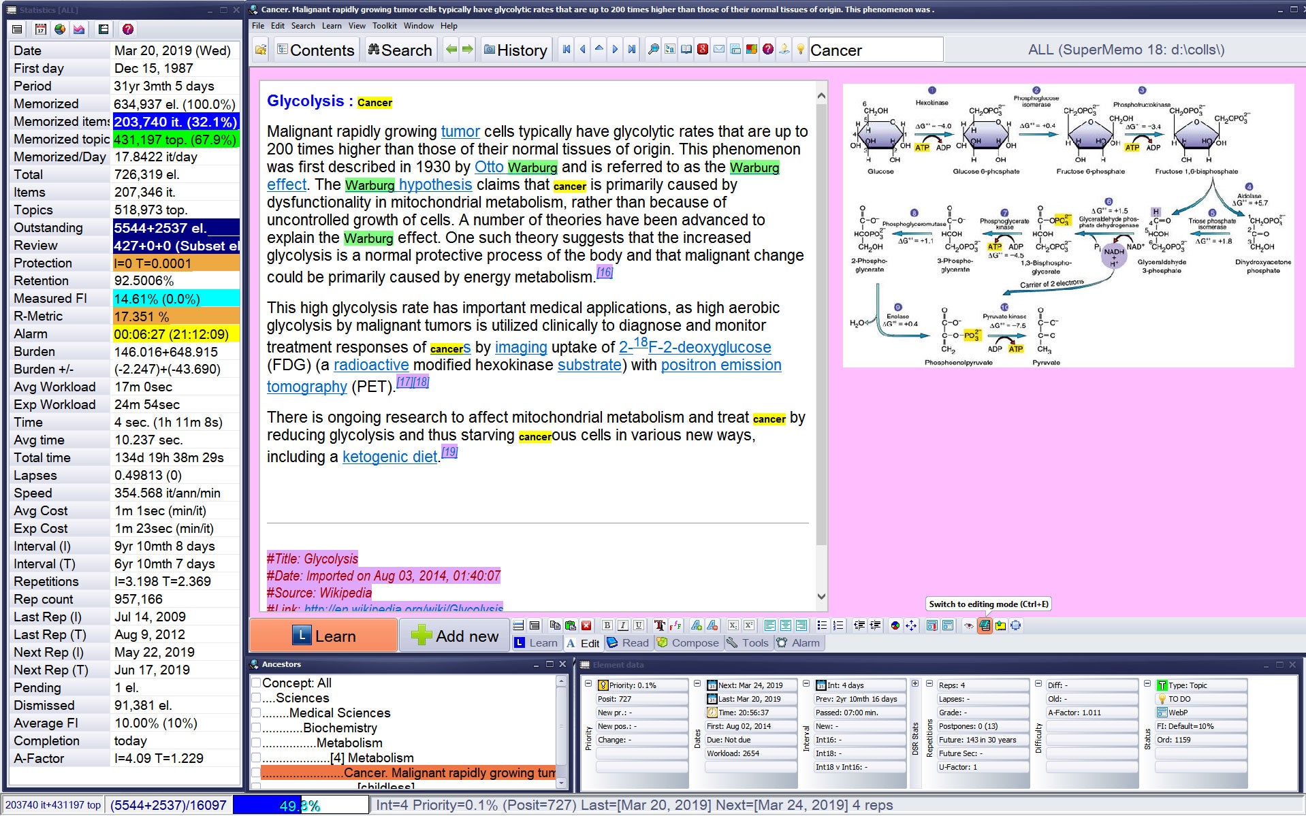The image size is (1306, 816).
Task: Collapse the Difficulty group
Action: 1038,683
